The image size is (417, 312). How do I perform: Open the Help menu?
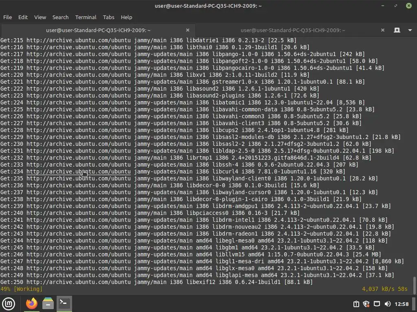click(126, 17)
